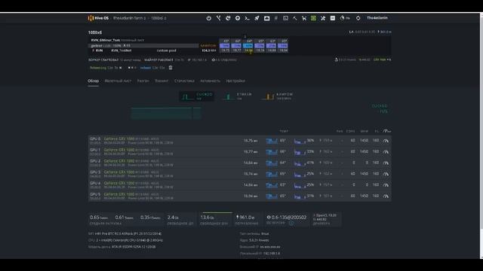Screen dimensions: 483x271
Task: Click the RVN_GMiner_Test flight sheet name
Action: click(x=106, y=40)
